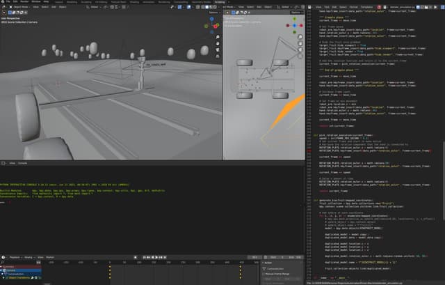This screenshot has width=445, height=285.
Task: Click the Console menu in Python console
Action: tap(22, 162)
